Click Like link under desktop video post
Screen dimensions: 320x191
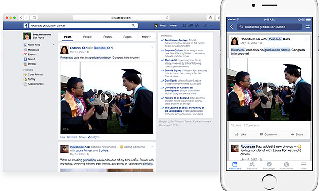pos(62,137)
